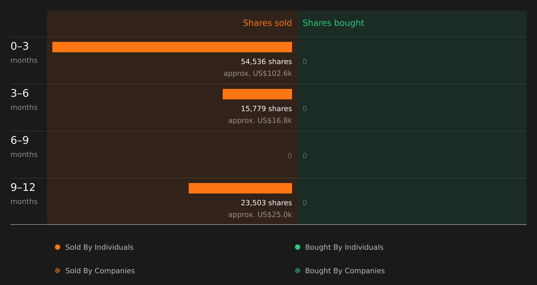Click the 0–3 months orange sold bar
Screen dimensions: 537x285
point(172,47)
